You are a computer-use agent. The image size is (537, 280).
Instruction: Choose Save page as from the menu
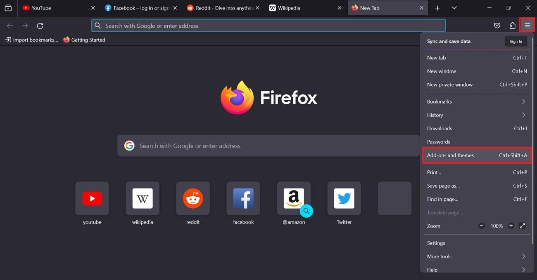click(477, 186)
